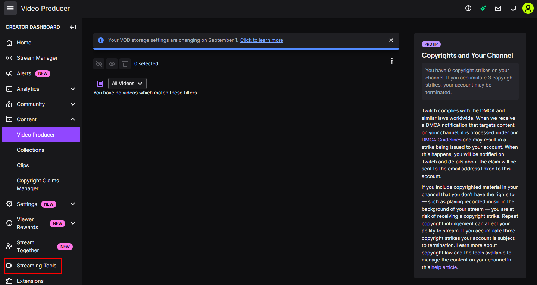Image resolution: width=537 pixels, height=285 pixels.
Task: Click the crossed-out eye unpublish icon
Action: [x=99, y=64]
